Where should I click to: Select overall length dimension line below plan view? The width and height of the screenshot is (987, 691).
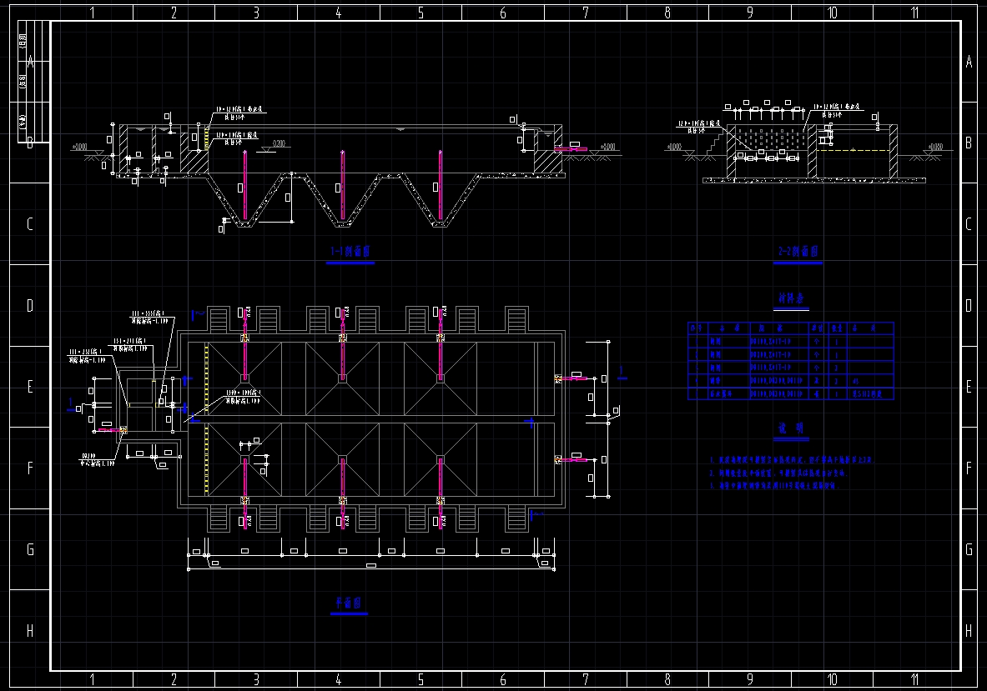(x=371, y=568)
